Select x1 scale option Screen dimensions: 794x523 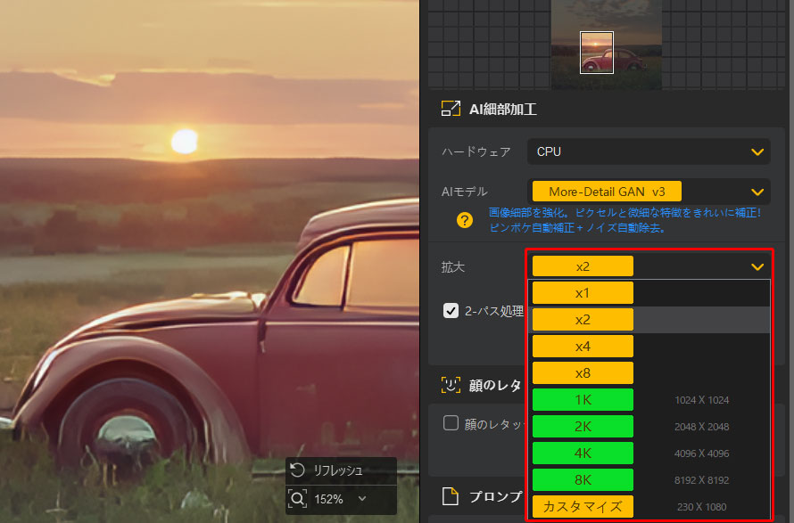(583, 293)
